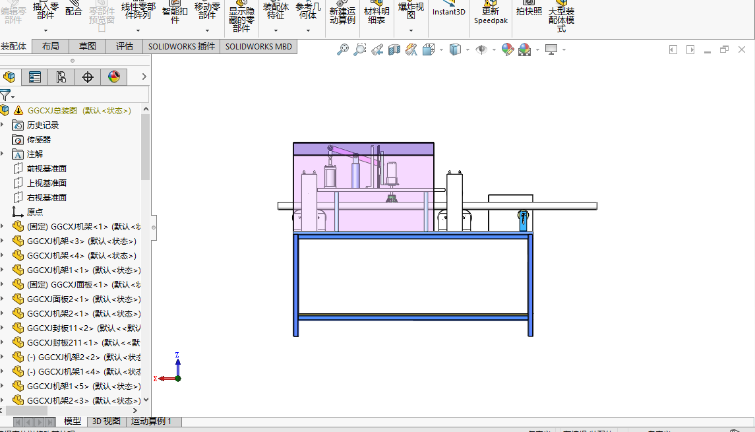
Task: Select 右视基准面 plane
Action: click(x=47, y=197)
